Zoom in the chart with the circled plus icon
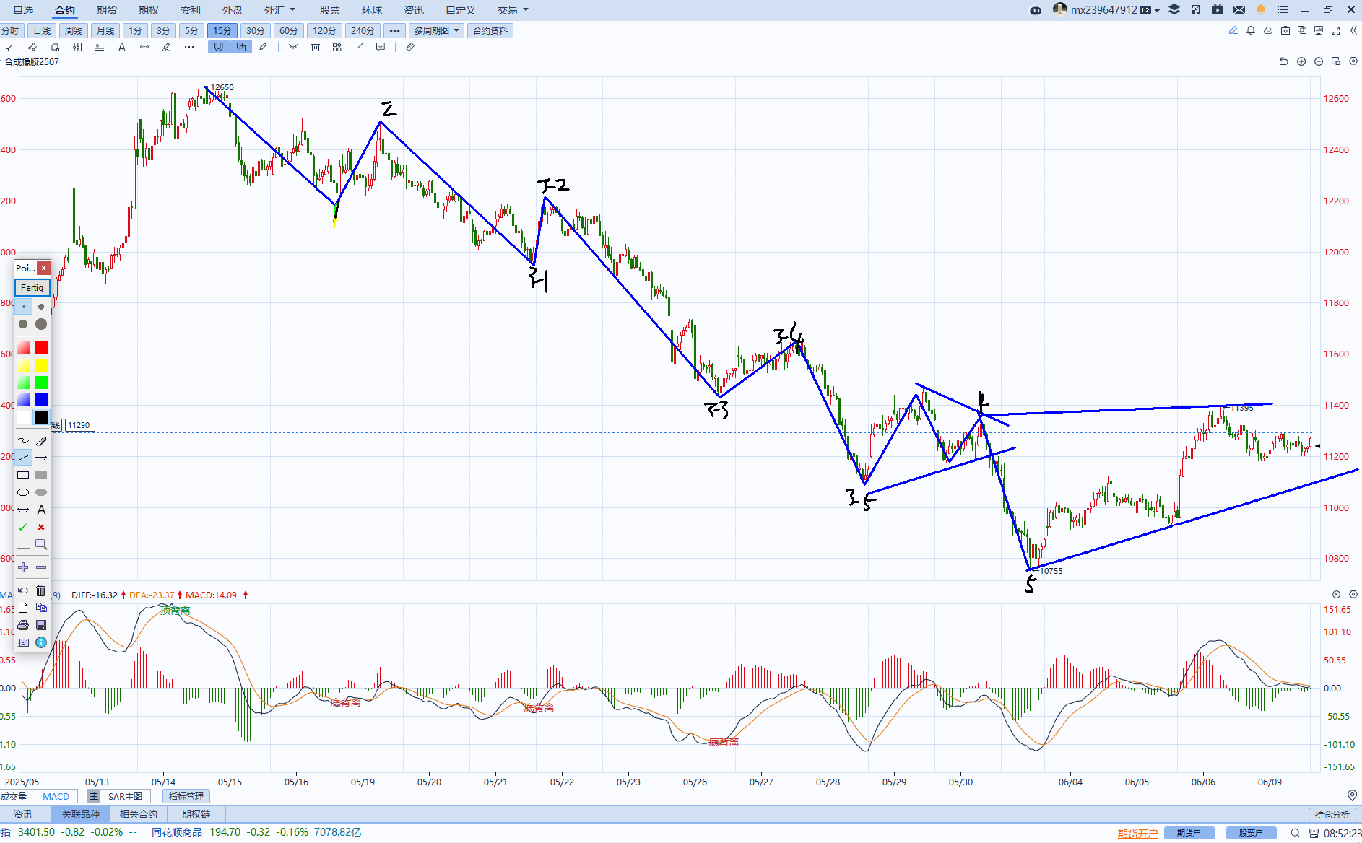 click(1301, 61)
